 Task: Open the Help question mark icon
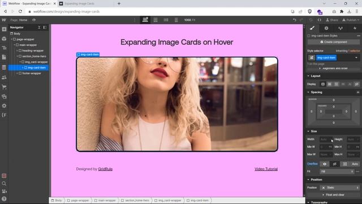pyautogui.click(x=4, y=199)
